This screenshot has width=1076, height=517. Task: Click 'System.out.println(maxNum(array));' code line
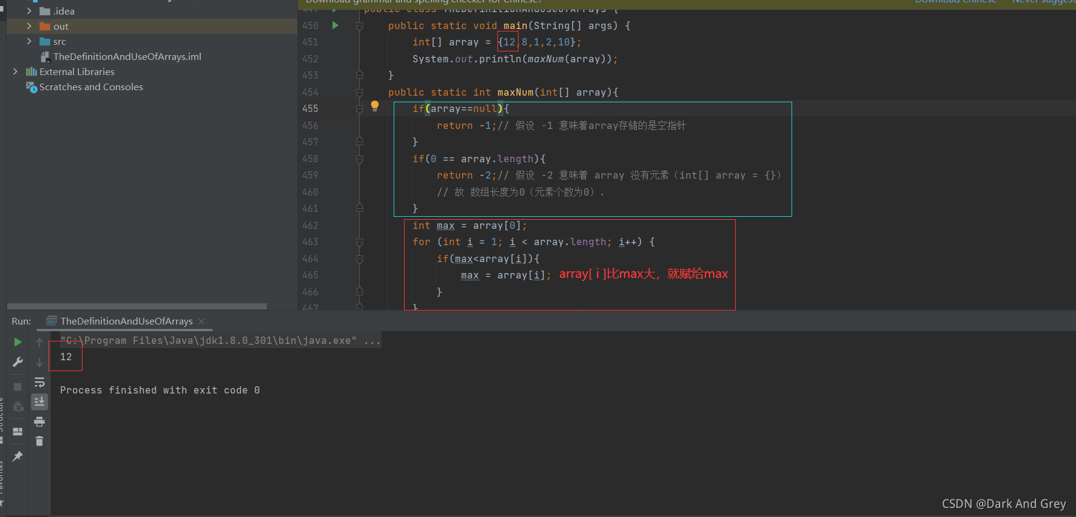click(x=515, y=59)
